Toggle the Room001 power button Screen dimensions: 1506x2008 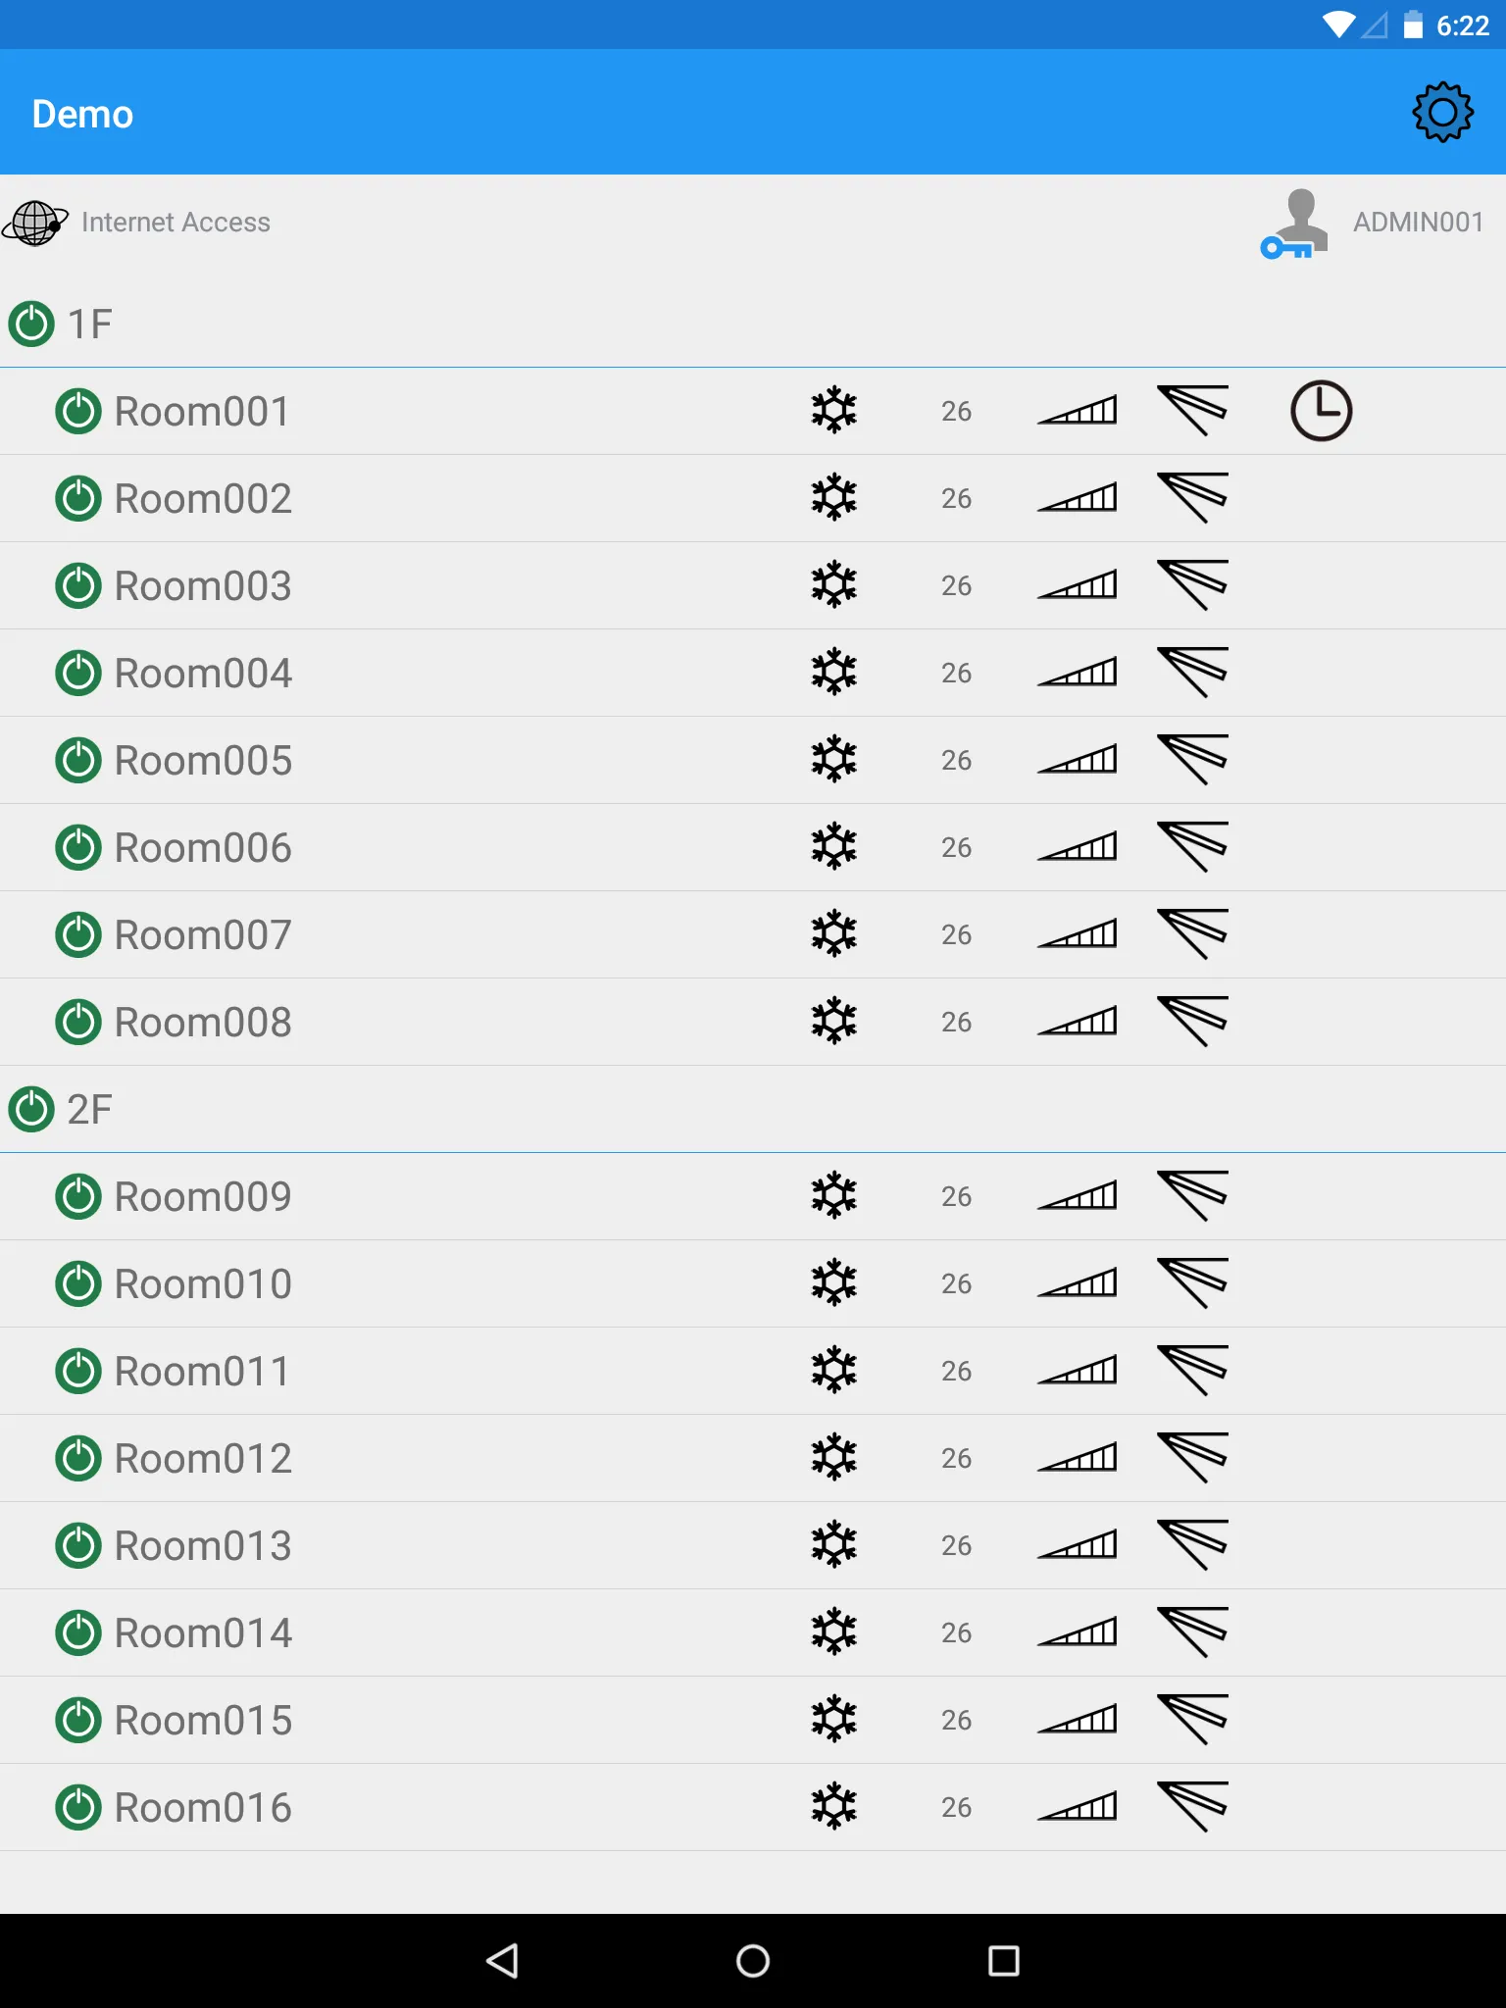(x=78, y=412)
